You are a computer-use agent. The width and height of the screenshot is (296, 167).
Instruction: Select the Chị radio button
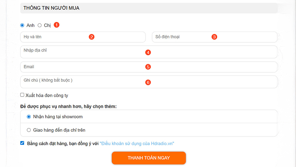click(x=40, y=25)
